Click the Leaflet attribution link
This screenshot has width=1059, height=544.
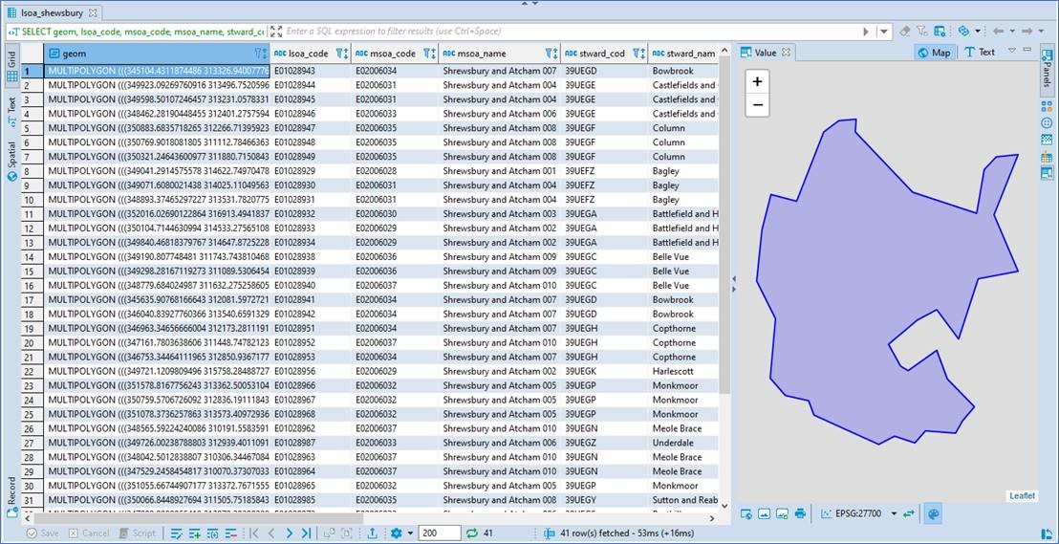[x=1021, y=495]
